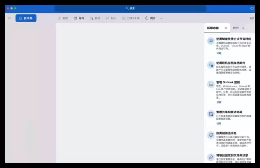Click the 删除 delete toolbar item
The width and height of the screenshot is (260, 168).
(x=63, y=18)
